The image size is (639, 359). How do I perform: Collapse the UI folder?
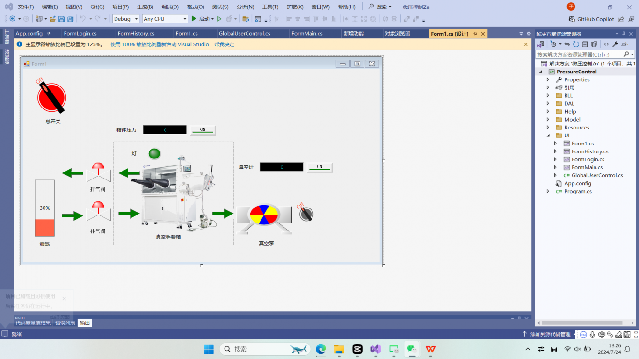pos(548,136)
